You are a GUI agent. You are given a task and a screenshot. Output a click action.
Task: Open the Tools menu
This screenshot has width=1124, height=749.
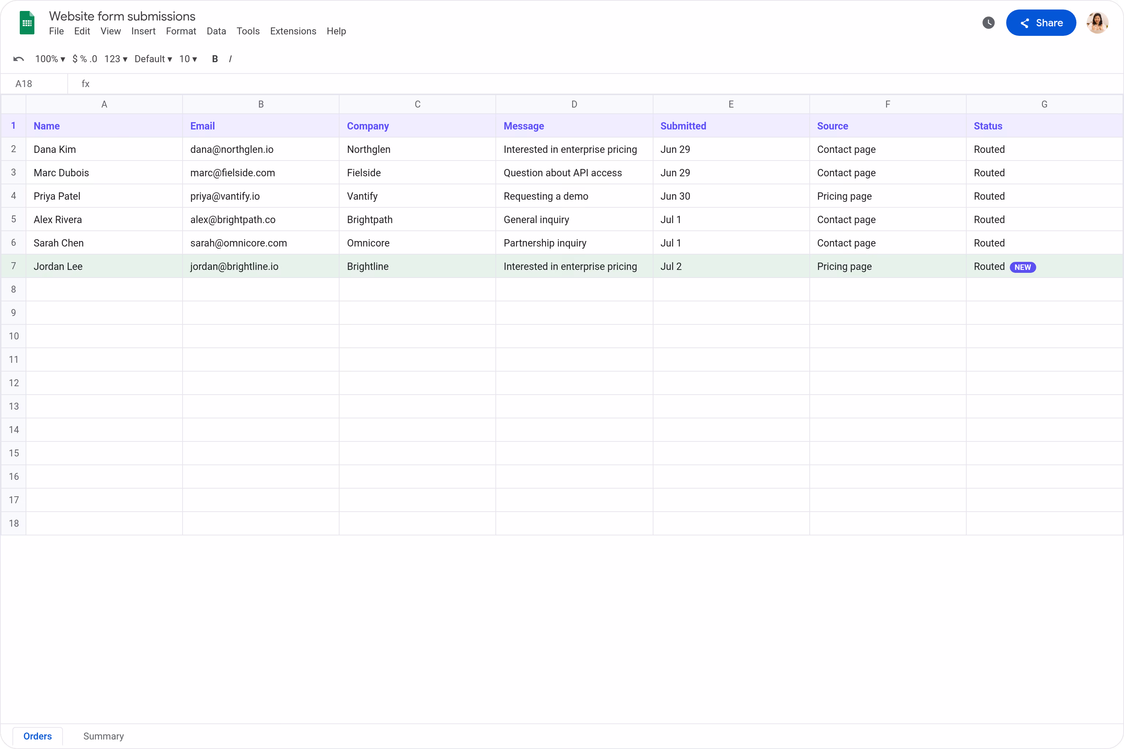click(x=248, y=31)
